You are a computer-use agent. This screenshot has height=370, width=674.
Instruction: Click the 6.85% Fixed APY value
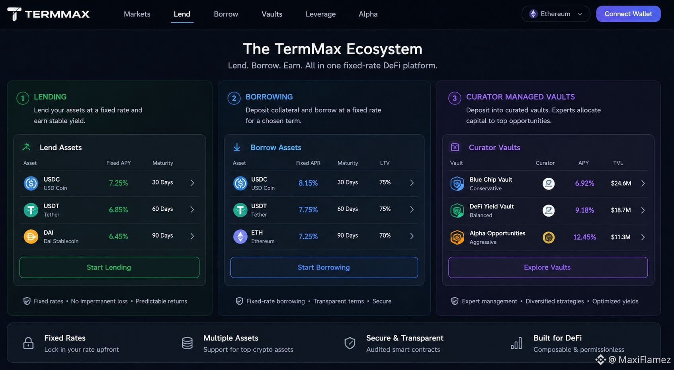click(x=119, y=210)
